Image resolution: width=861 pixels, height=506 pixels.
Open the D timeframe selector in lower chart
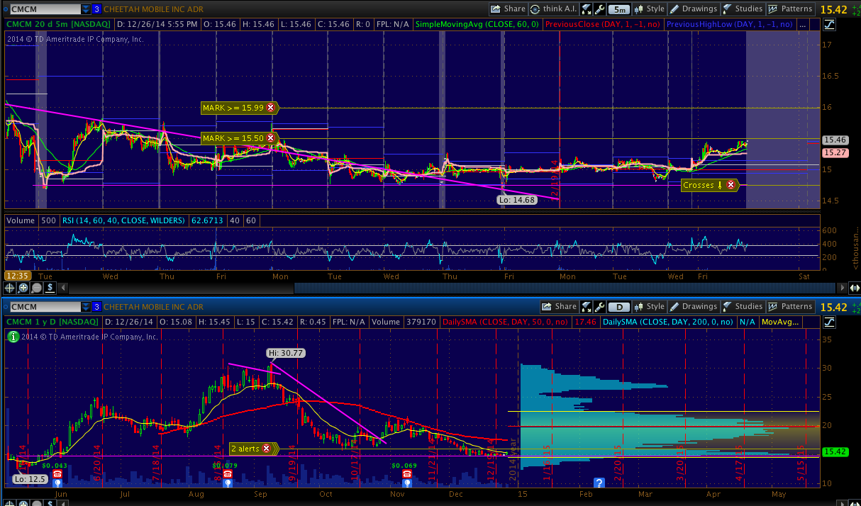pos(619,307)
